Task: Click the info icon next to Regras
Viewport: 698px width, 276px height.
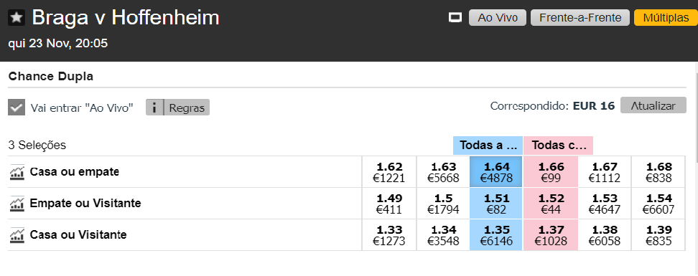Action: tap(154, 107)
